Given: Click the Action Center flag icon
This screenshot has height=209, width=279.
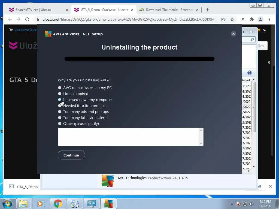Looking at the screenshot, I should click(238, 204).
